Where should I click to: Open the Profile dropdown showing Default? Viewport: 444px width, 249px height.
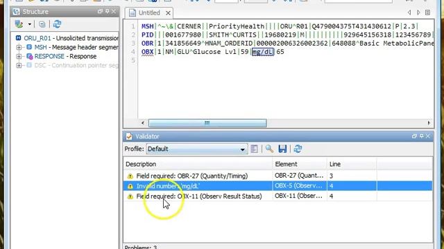click(197, 149)
